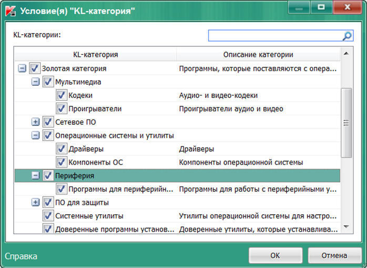Sort by KL-категория column header
The image size is (367, 268).
coord(96,55)
